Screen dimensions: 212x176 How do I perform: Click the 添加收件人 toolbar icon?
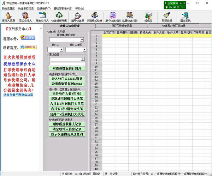(x=25, y=17)
